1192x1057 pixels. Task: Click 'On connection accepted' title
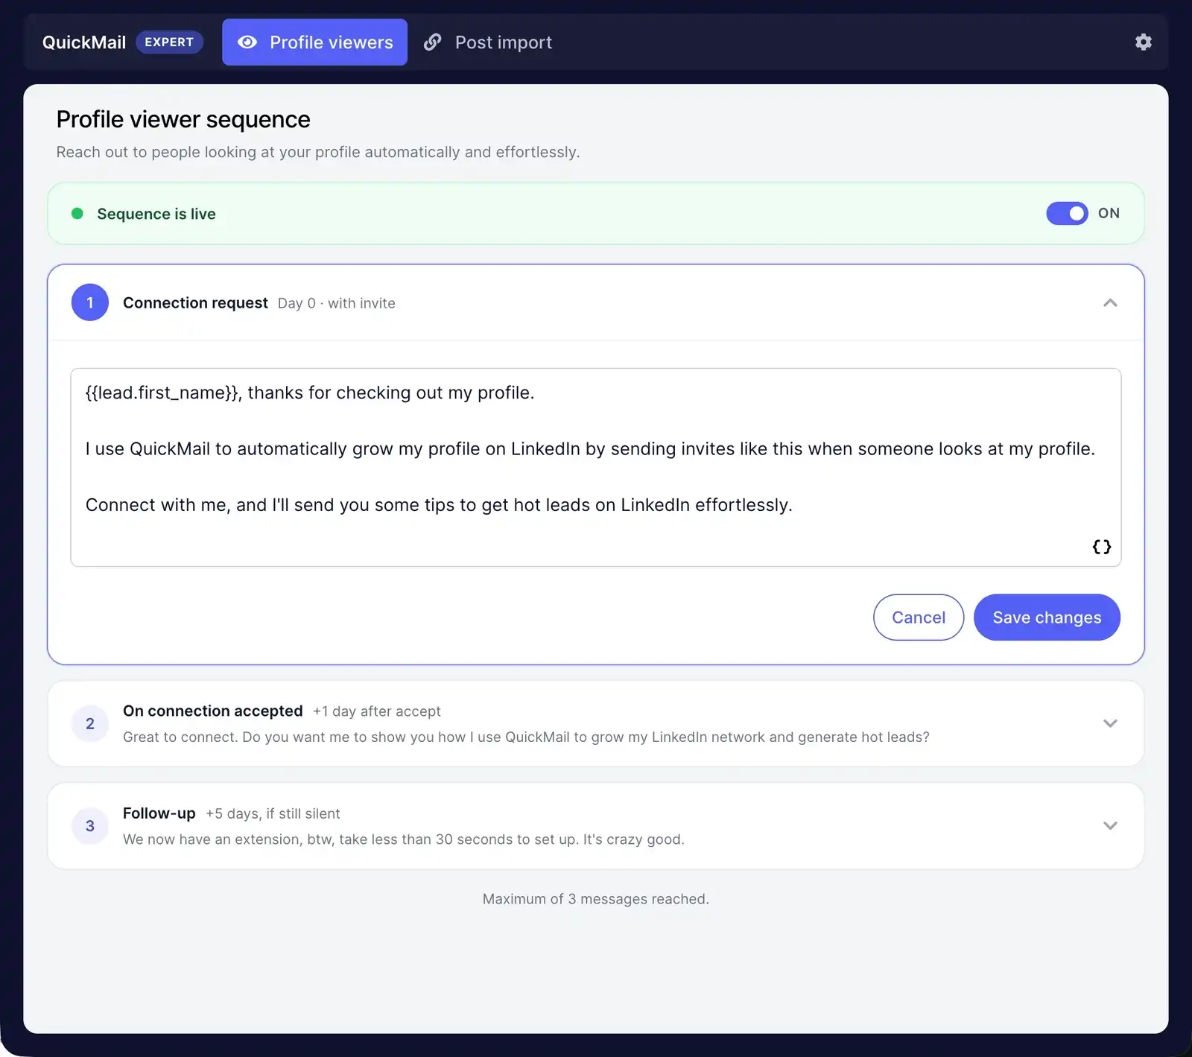[x=213, y=711]
